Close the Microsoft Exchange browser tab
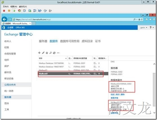This screenshot has height=120, width=157. [30, 23]
